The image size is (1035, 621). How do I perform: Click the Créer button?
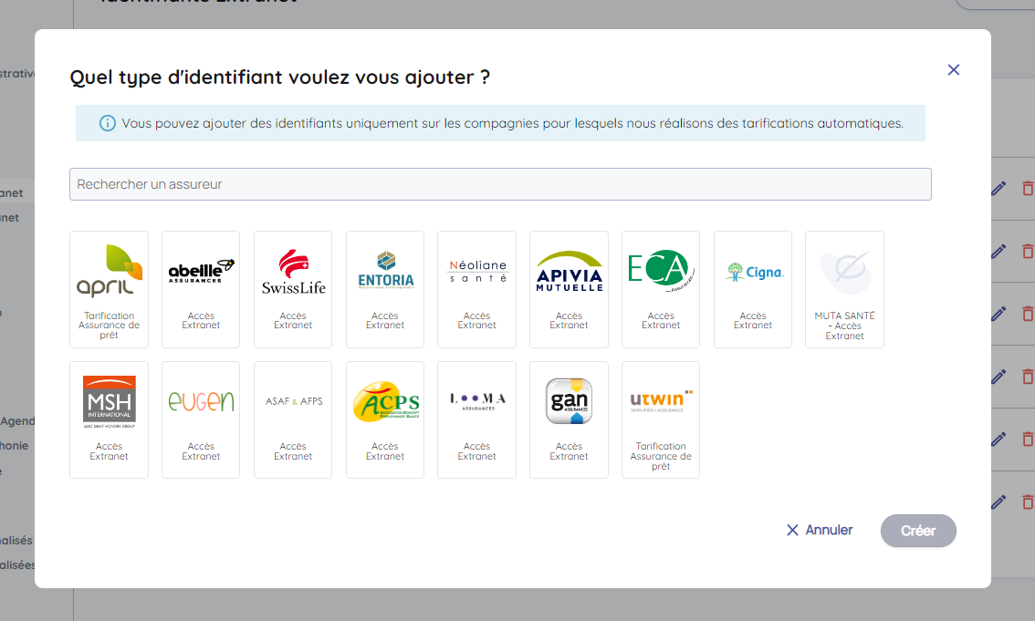[x=918, y=531]
